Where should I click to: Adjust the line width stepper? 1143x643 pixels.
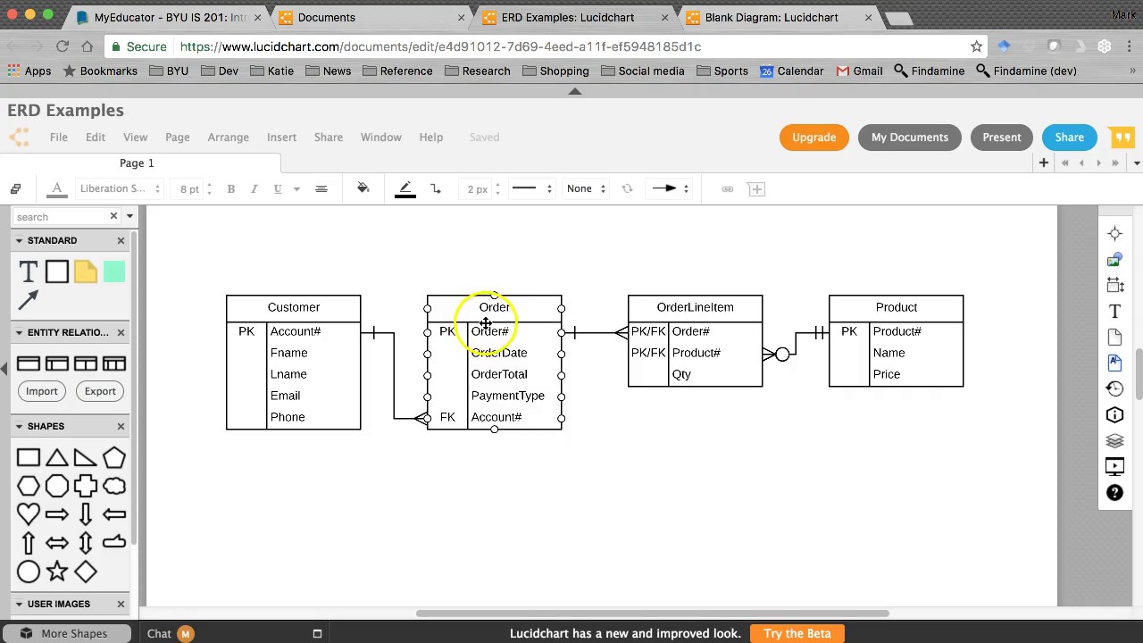pyautogui.click(x=497, y=188)
